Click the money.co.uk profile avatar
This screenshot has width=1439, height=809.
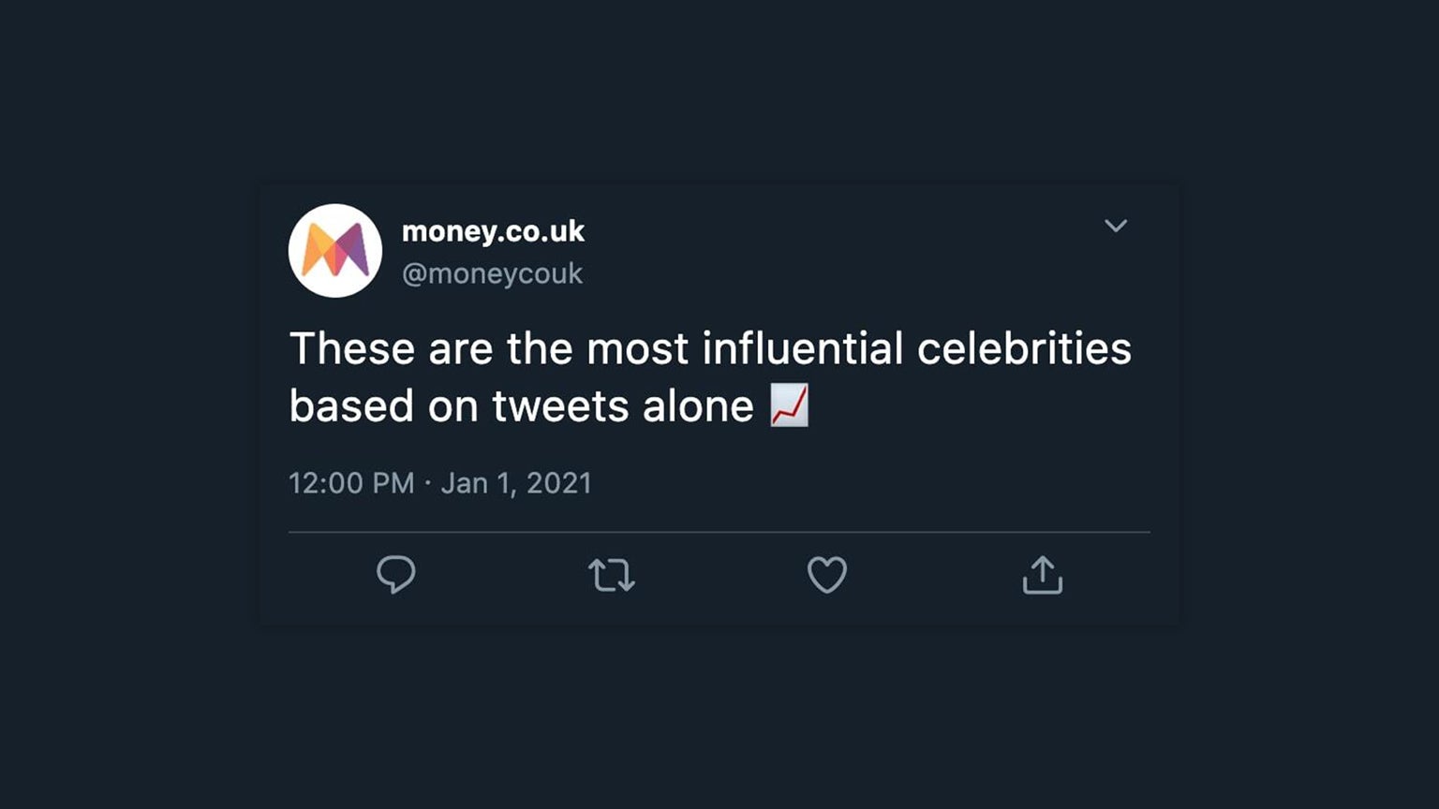point(334,250)
